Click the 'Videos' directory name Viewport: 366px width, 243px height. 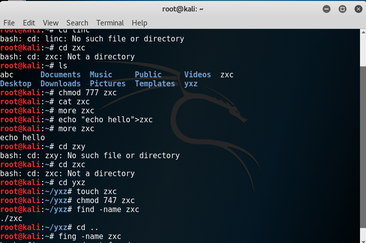(197, 75)
